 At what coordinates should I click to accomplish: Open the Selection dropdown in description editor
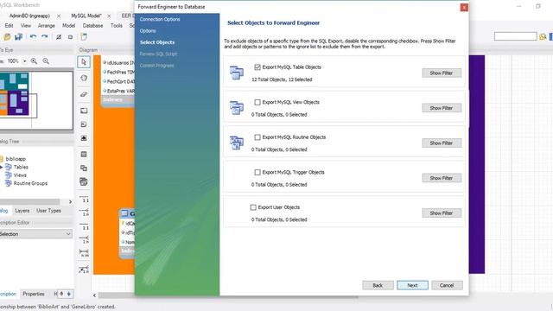[35, 234]
